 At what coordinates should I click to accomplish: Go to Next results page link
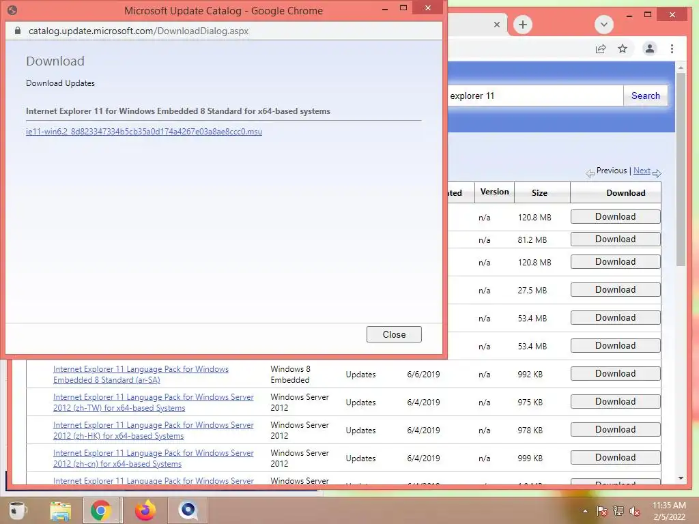tap(642, 171)
